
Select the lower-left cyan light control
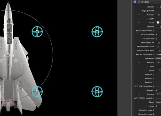[37, 91]
